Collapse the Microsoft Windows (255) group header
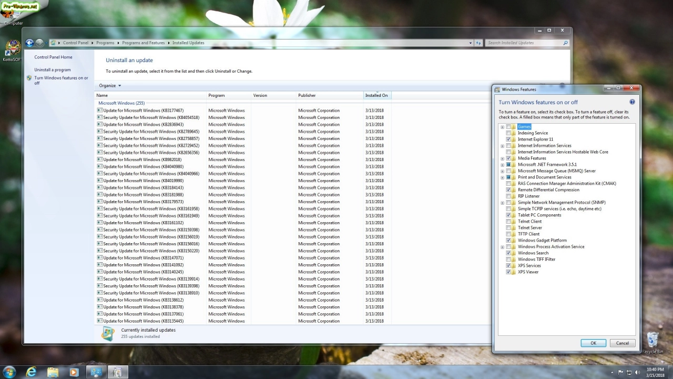The image size is (673, 379). (121, 103)
